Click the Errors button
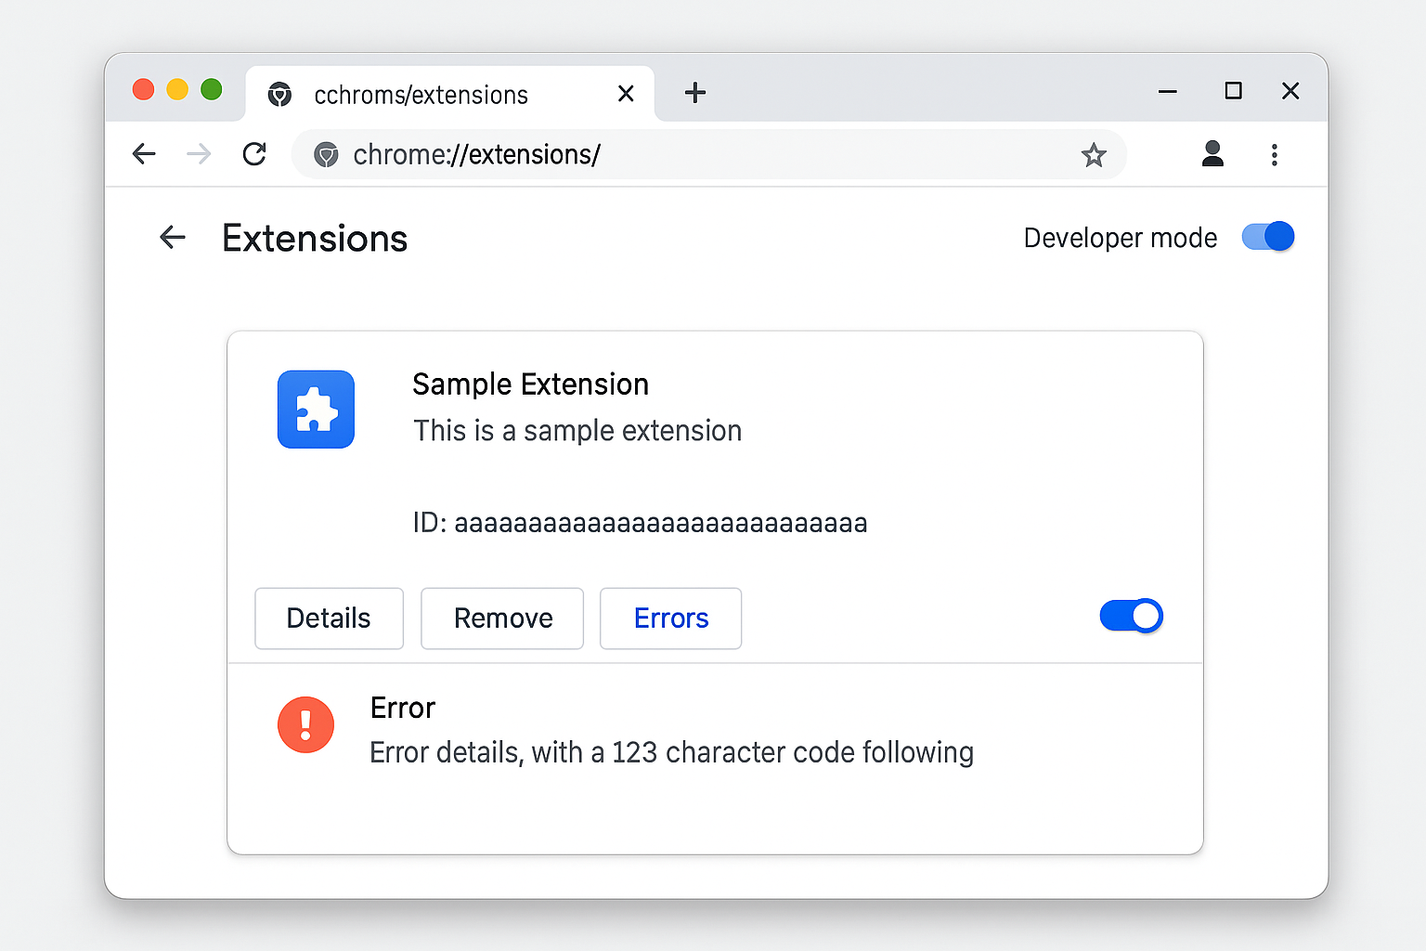Screen dimensions: 1426x951 (x=670, y=618)
